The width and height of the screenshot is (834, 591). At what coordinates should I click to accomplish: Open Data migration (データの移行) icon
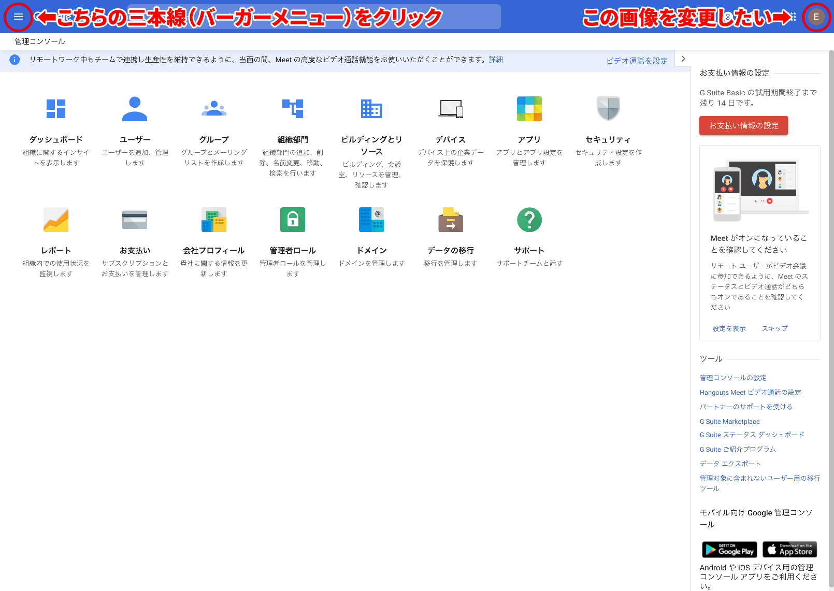pyautogui.click(x=451, y=220)
